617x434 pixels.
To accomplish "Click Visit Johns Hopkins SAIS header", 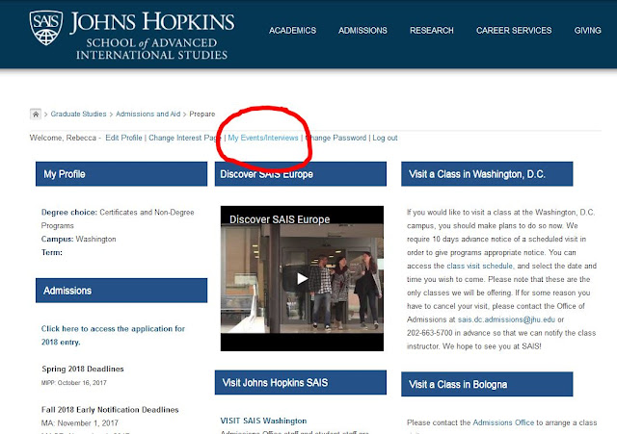I will (301, 383).
